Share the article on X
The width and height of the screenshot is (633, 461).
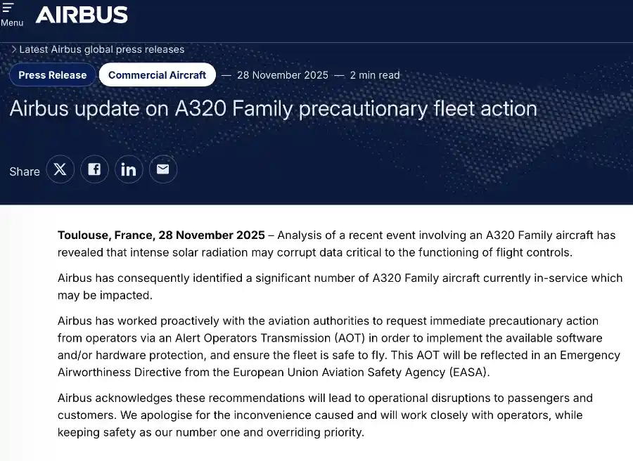pos(60,169)
